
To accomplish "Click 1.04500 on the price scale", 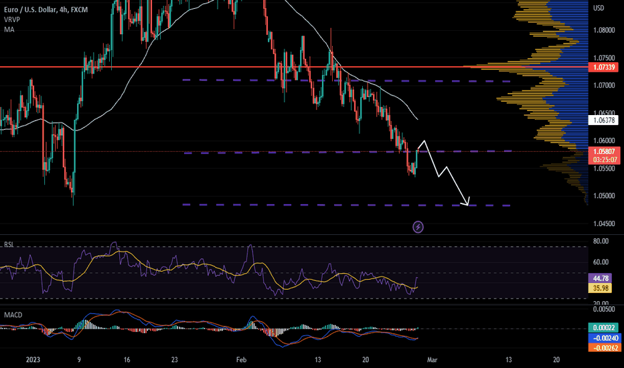I will click(x=604, y=223).
